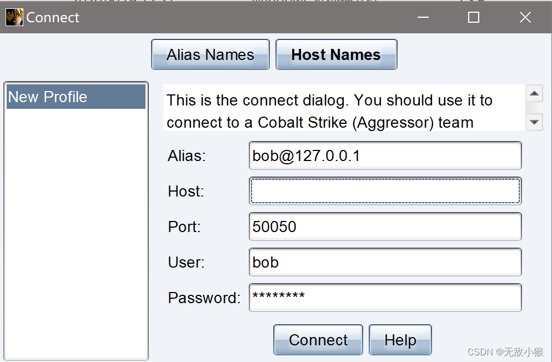Click the Port field showing 50050
The image size is (552, 362).
tap(385, 227)
